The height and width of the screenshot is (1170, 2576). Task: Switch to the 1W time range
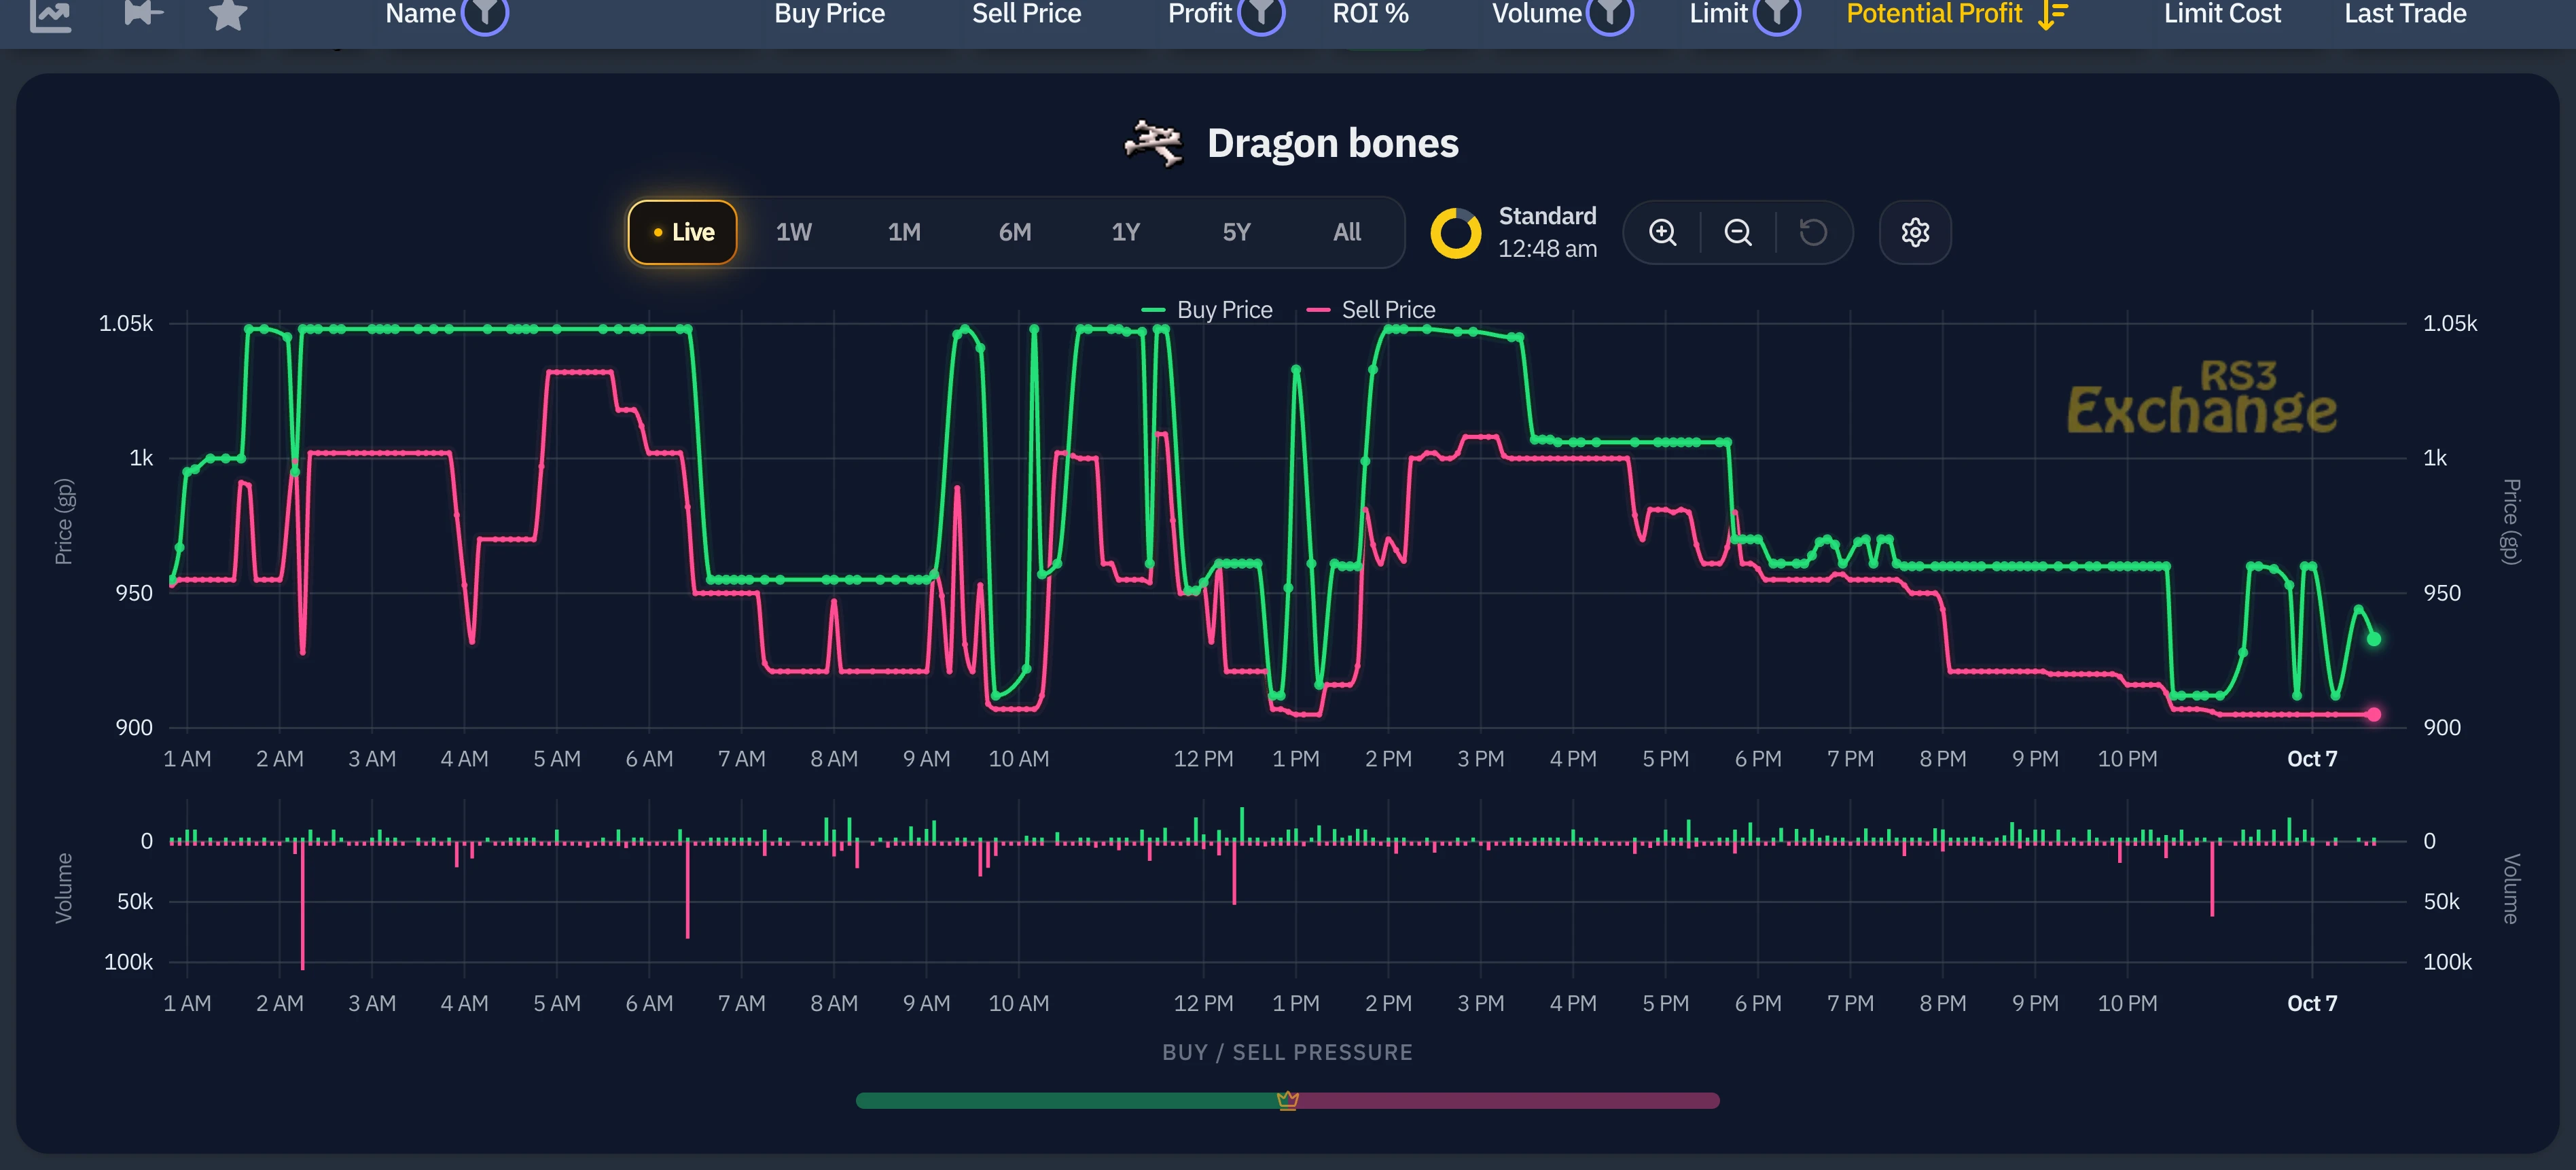794,232
